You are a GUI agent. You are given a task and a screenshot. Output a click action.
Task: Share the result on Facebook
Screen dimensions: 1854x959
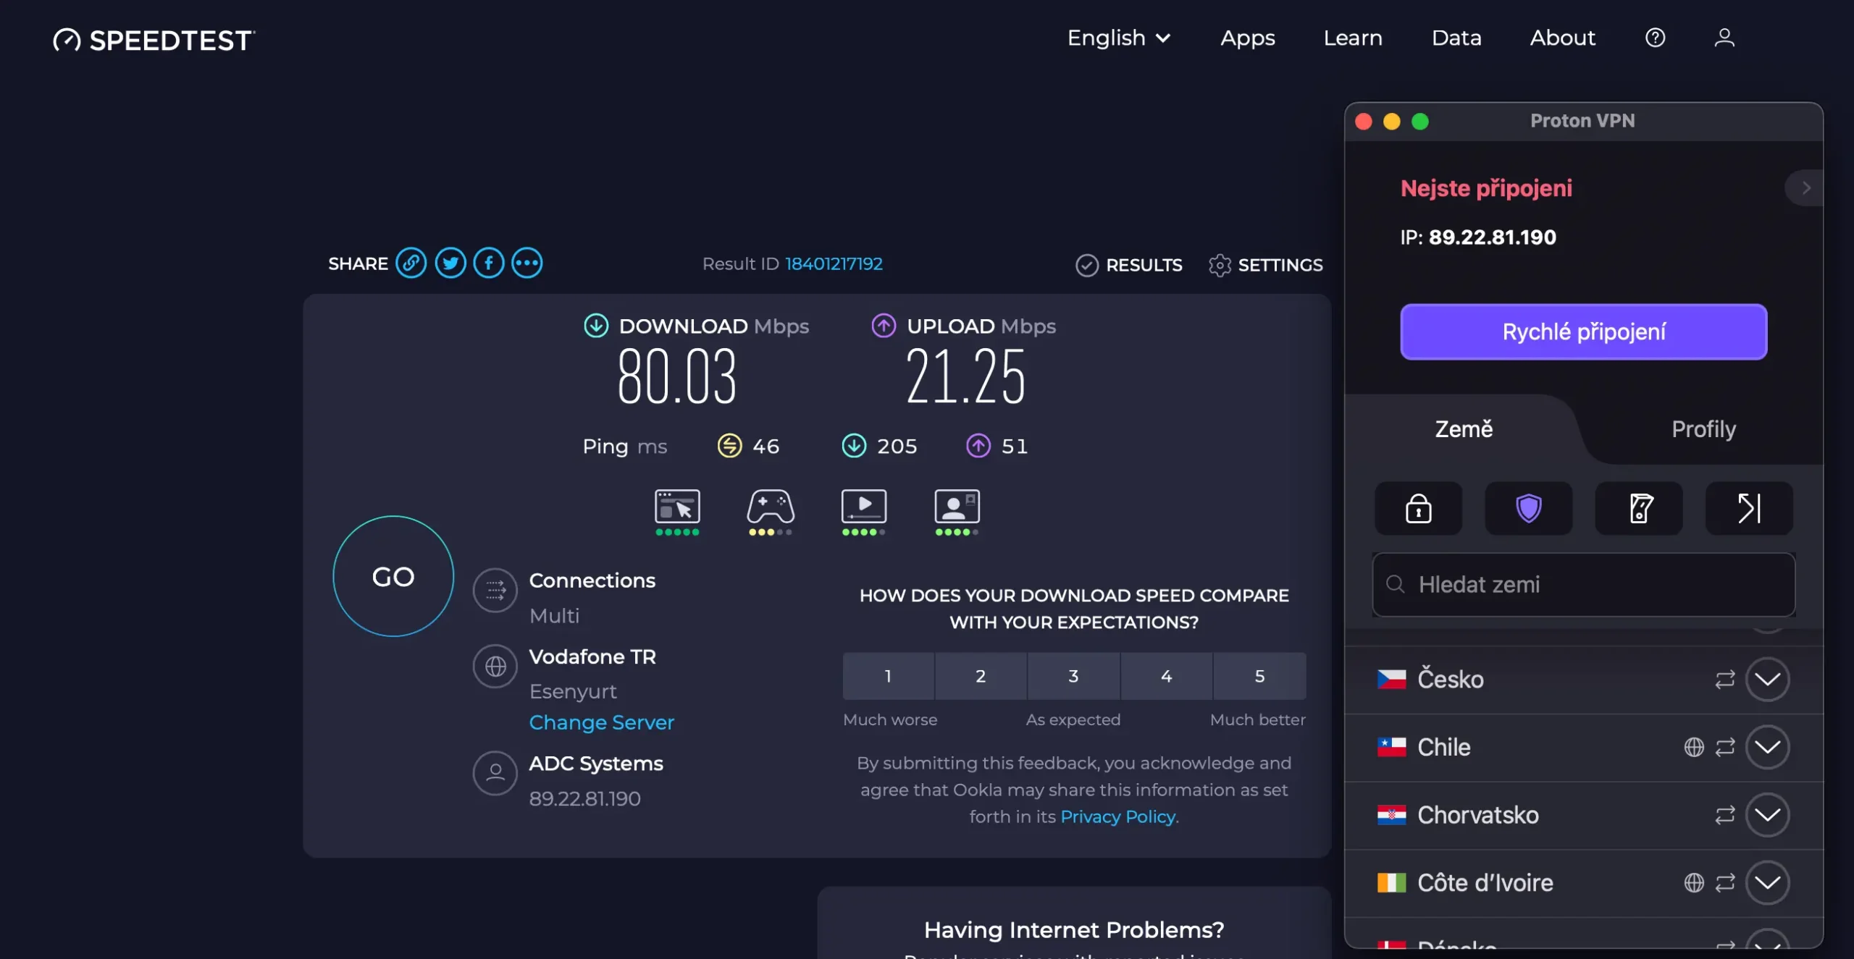point(489,263)
